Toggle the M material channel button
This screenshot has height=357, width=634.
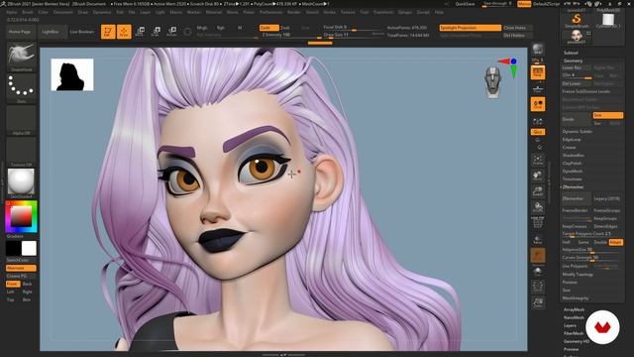pyautogui.click(x=240, y=28)
